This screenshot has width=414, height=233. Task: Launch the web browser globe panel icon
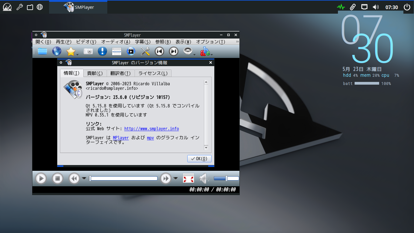(x=40, y=7)
